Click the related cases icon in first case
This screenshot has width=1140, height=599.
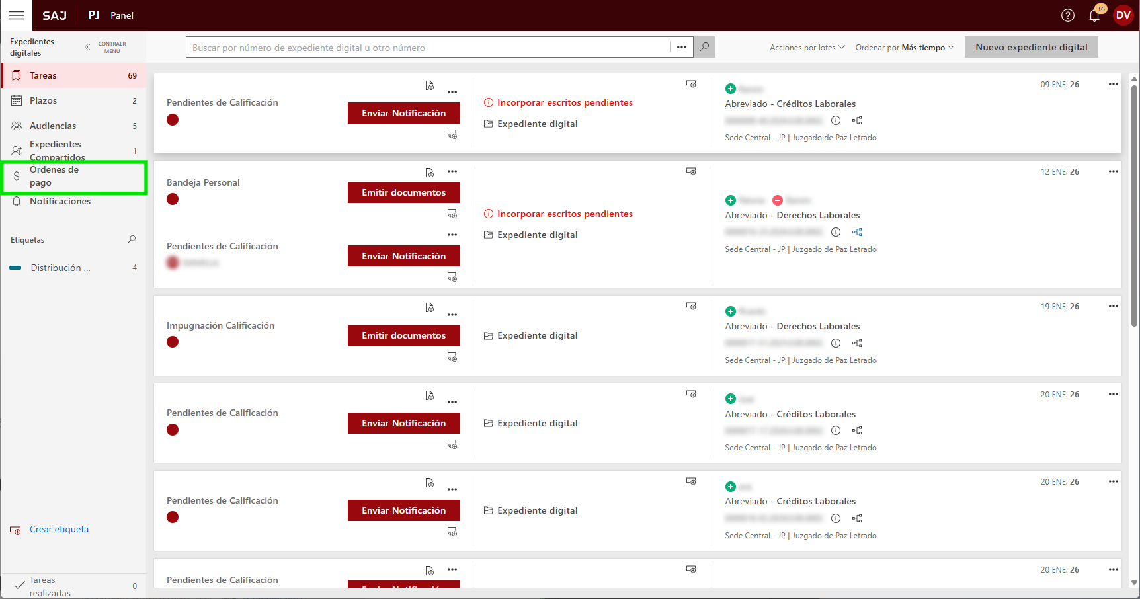click(857, 120)
